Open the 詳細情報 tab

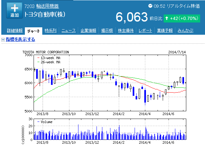point(15,31)
